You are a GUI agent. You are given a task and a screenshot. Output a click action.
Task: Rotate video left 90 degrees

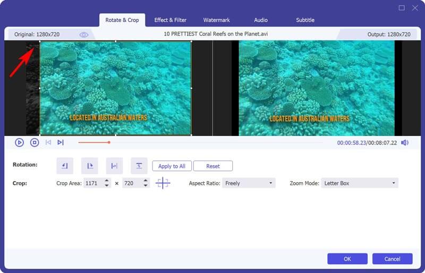click(x=65, y=166)
